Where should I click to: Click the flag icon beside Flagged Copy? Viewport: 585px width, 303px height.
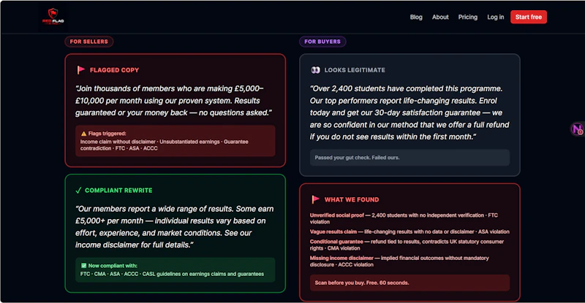(80, 69)
